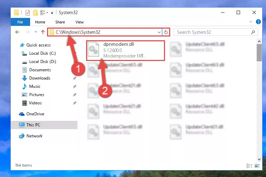
Task: Click the pin icon next to Downloads
Action: [x=74, y=78]
